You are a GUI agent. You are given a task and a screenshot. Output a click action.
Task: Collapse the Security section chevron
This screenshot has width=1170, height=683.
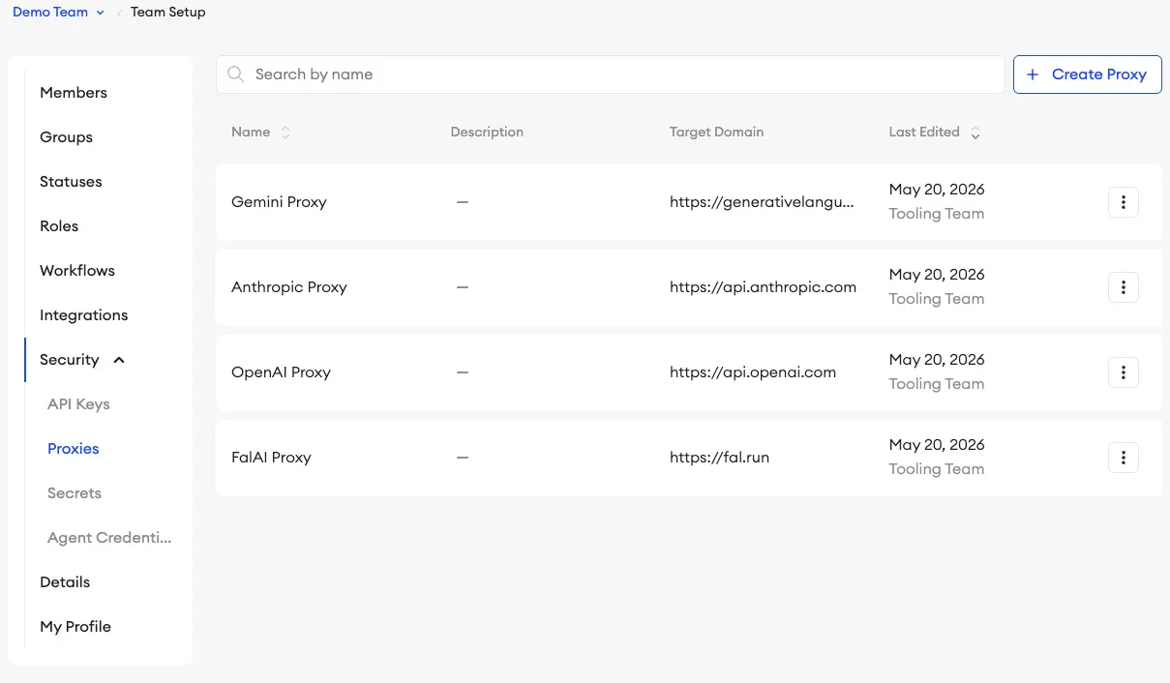(x=119, y=360)
